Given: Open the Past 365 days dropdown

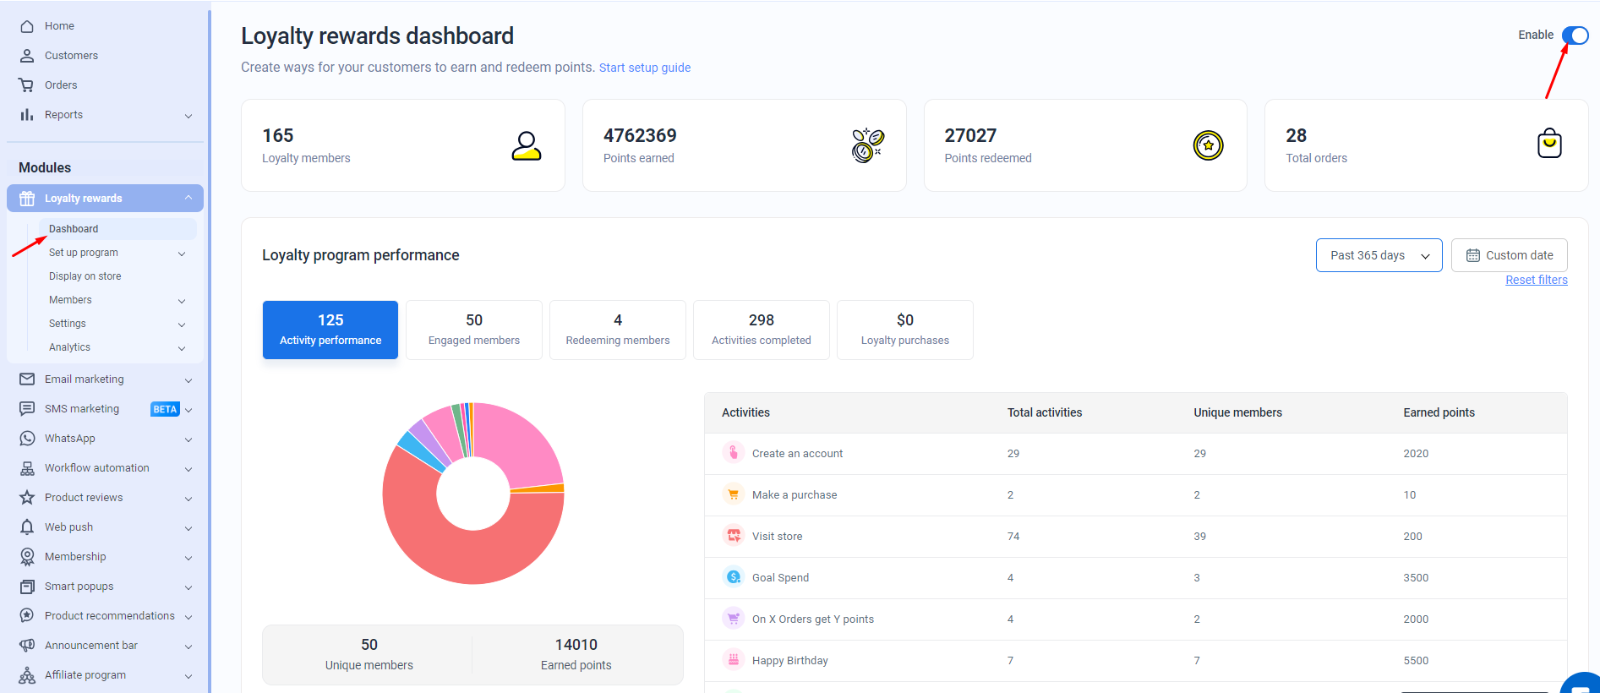Looking at the screenshot, I should point(1379,255).
